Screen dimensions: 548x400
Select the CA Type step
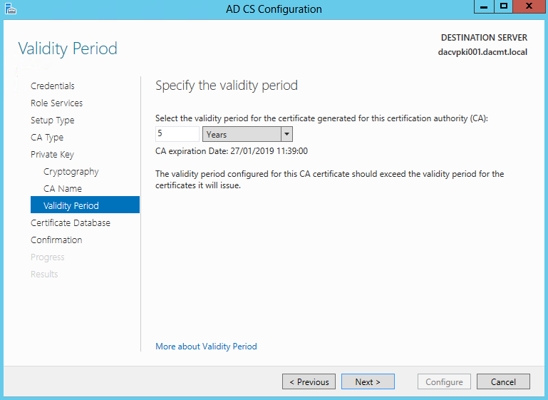pos(47,138)
